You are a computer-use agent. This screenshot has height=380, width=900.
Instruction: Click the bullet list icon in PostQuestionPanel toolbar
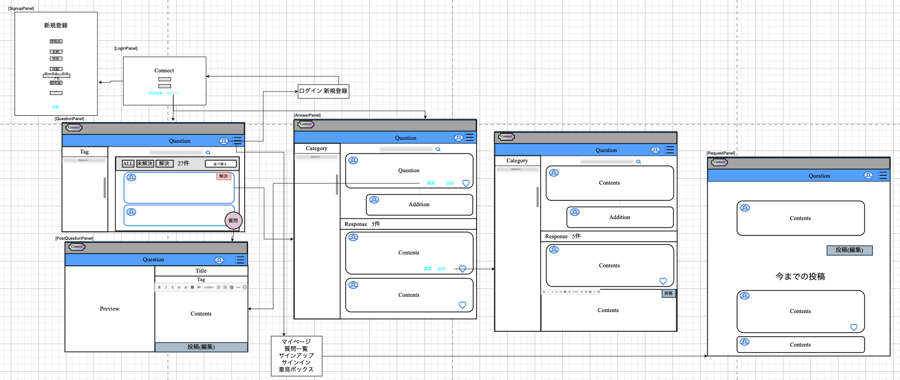coord(218,287)
